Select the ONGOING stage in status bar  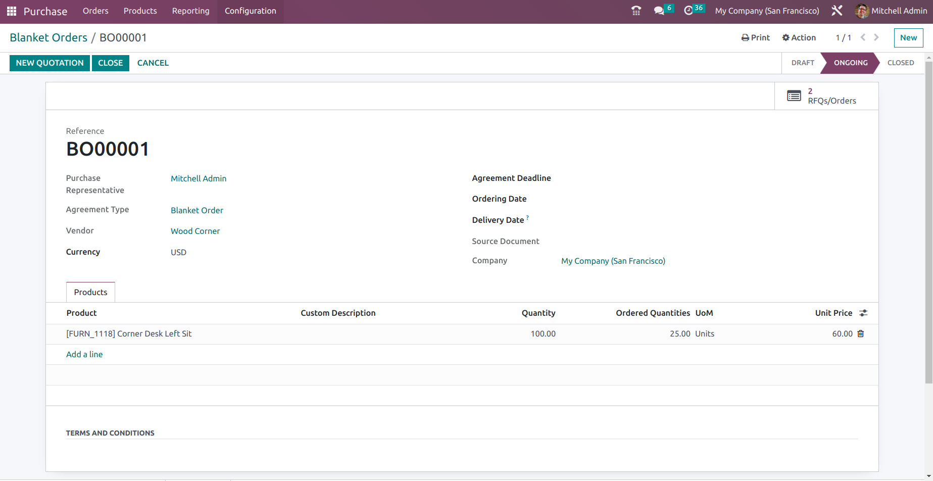coord(851,63)
